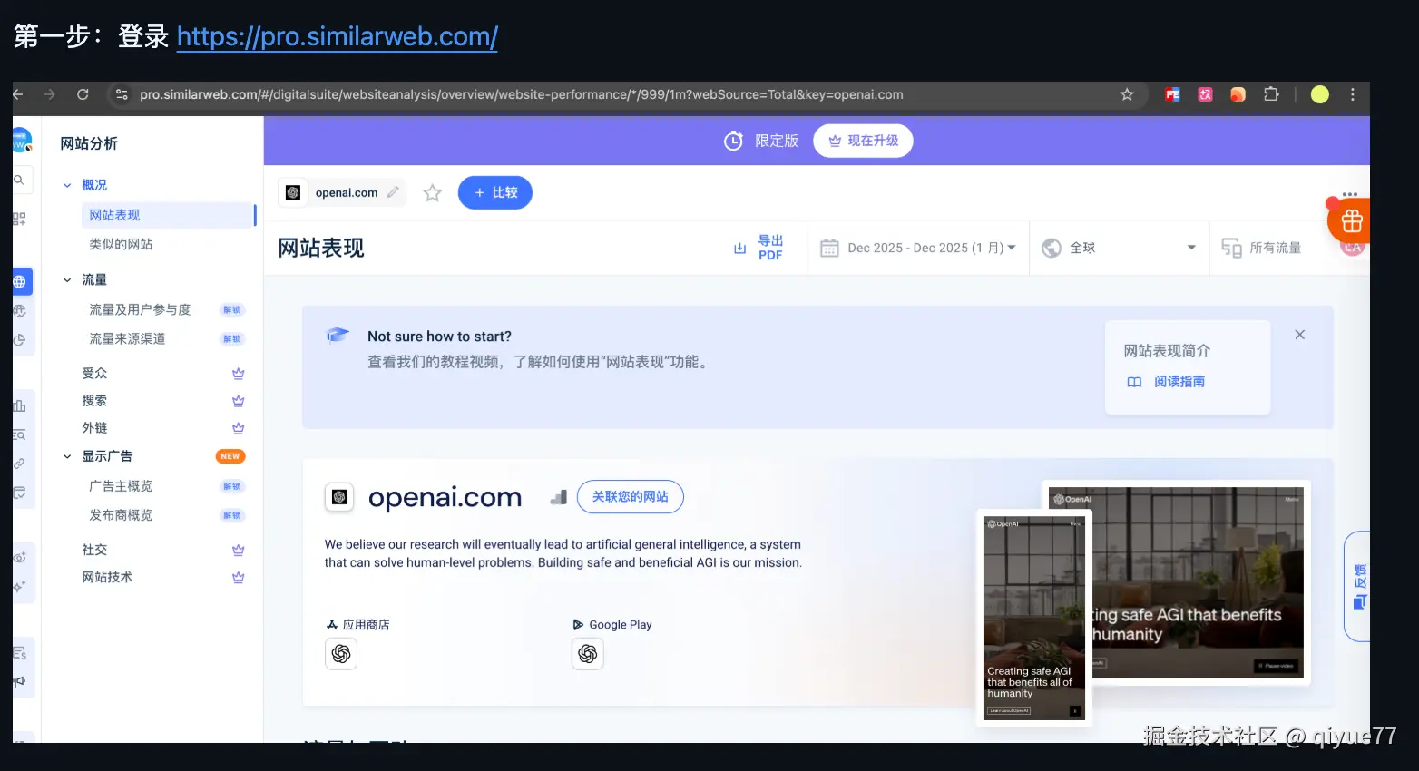Open the desktop site preview thumbnail

point(1198,583)
